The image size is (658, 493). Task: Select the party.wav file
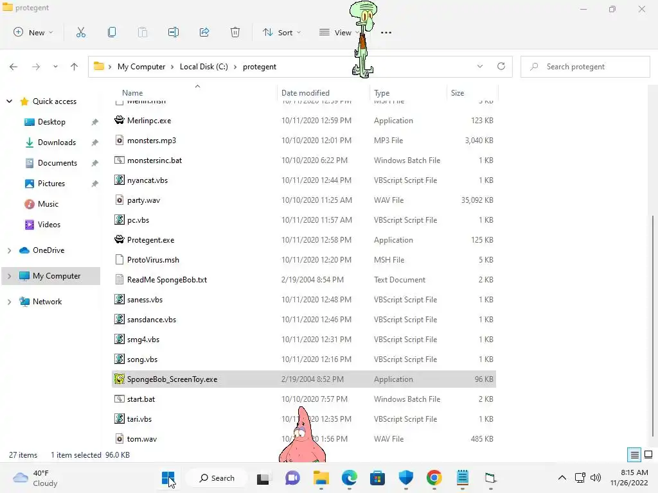[304, 200]
